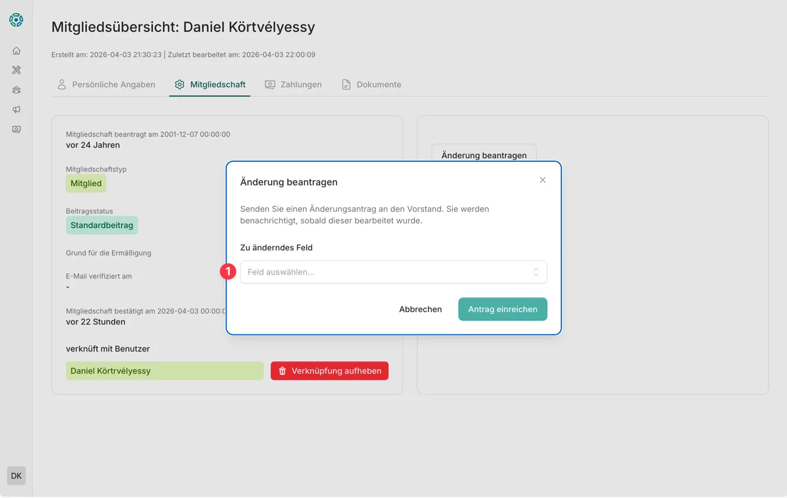Close the Änderung beantragen dialog

point(543,180)
